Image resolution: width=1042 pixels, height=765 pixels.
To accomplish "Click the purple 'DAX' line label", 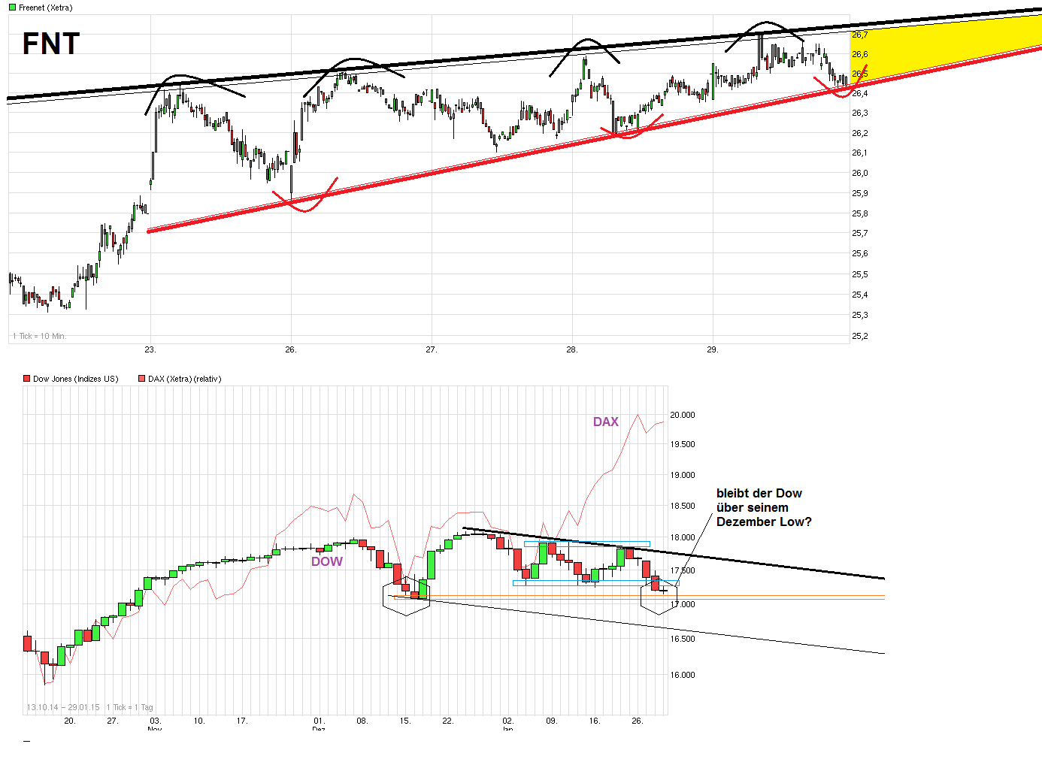I will 606,422.
